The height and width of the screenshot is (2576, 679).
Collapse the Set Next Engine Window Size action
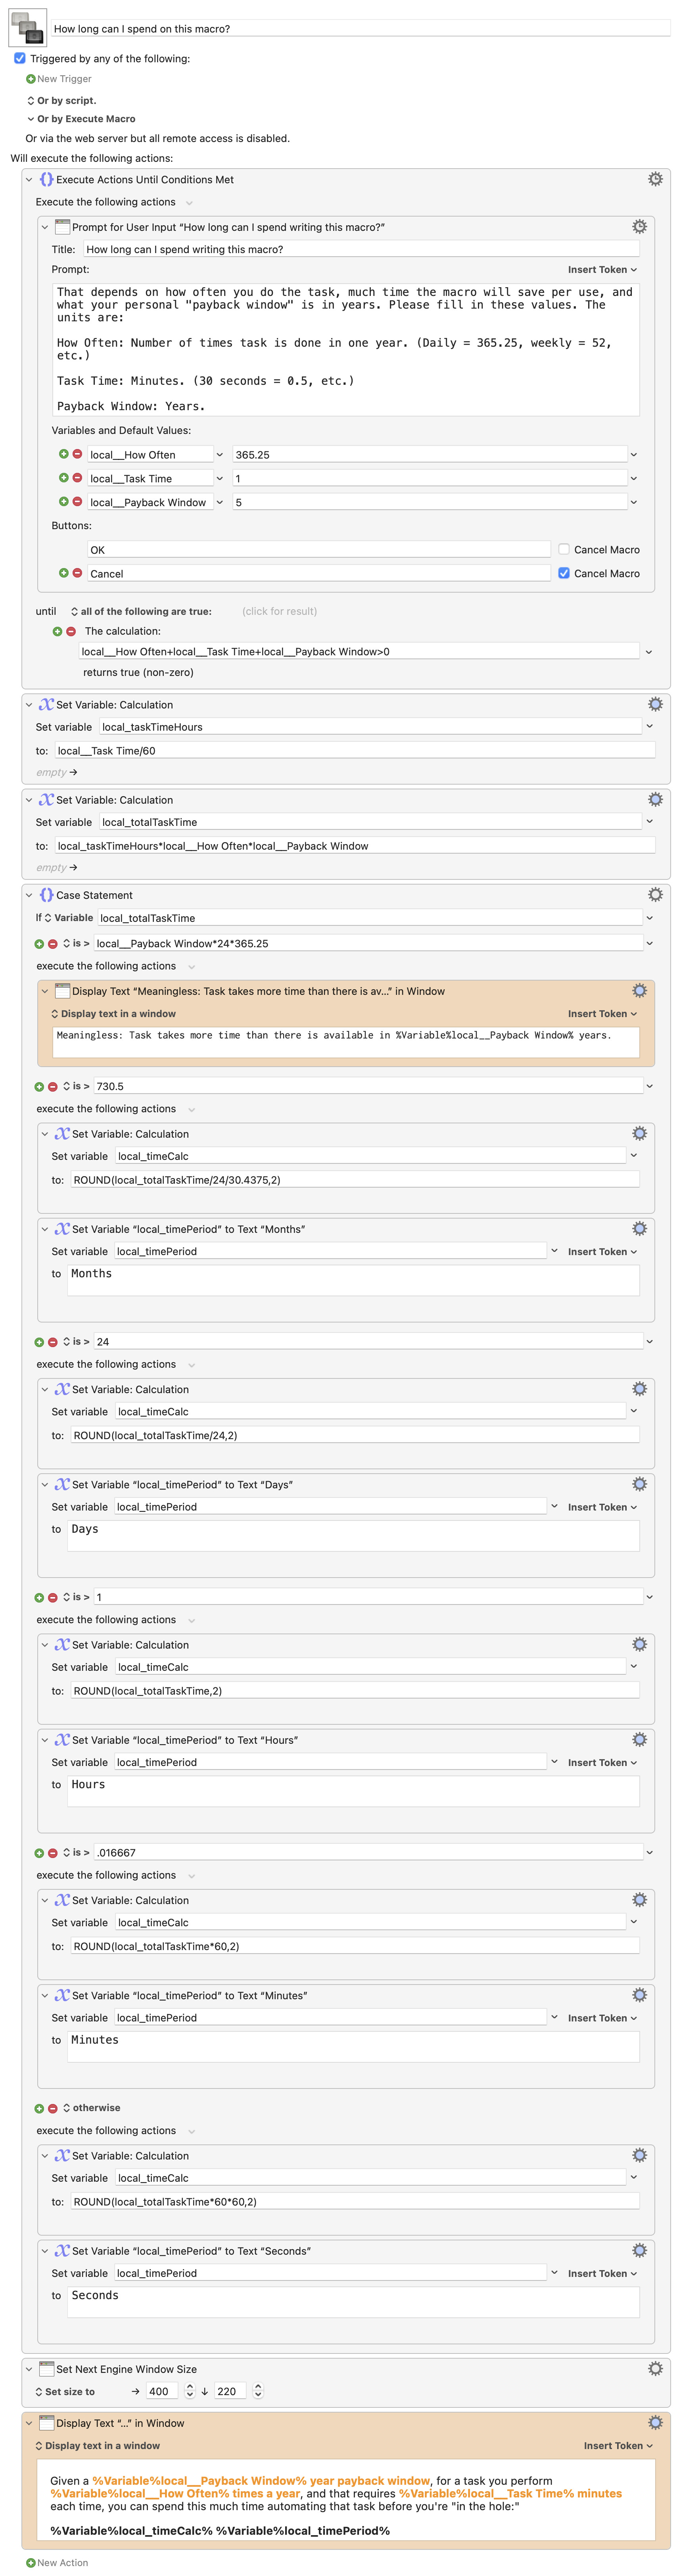[29, 2369]
